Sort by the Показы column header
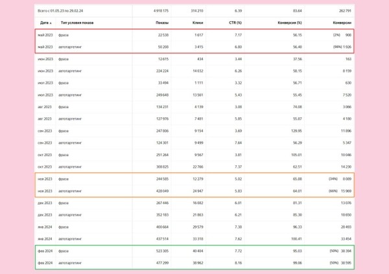The height and width of the screenshot is (274, 389). pyautogui.click(x=162, y=23)
